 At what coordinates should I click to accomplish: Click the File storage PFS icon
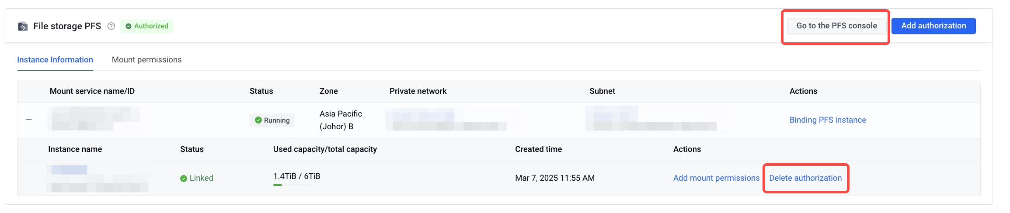pos(23,26)
